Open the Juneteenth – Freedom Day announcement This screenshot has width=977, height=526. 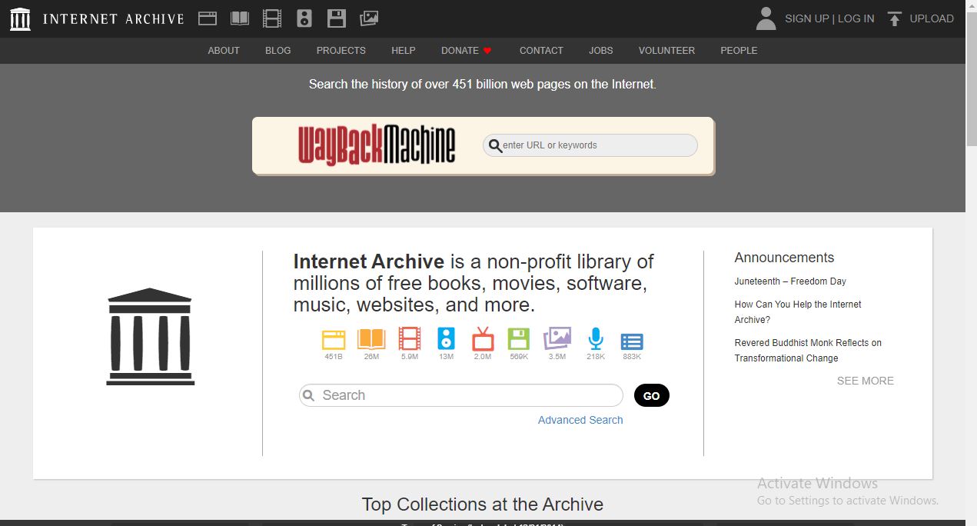coord(790,281)
